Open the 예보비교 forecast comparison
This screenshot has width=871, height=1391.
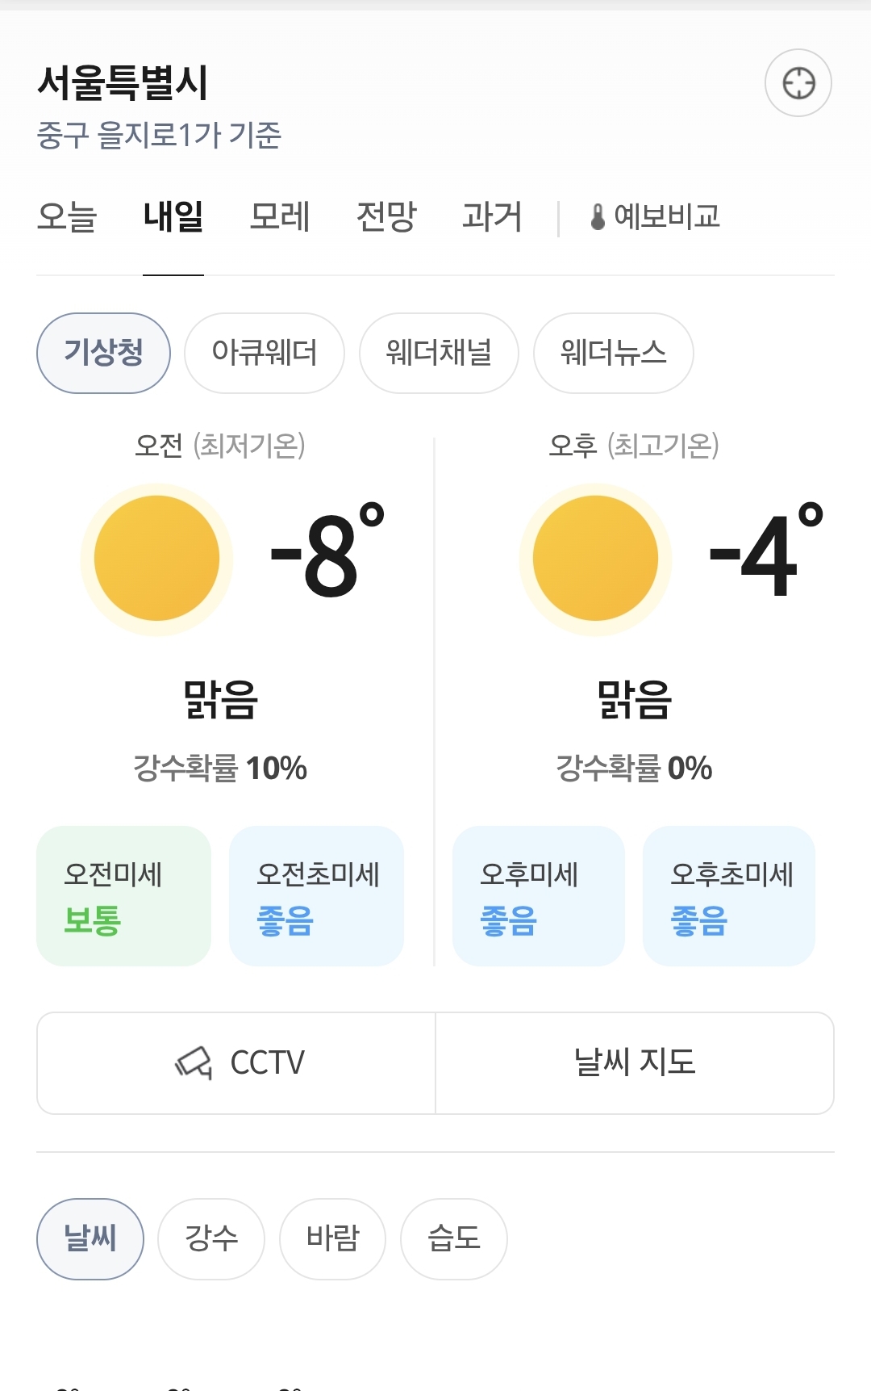pyautogui.click(x=655, y=216)
